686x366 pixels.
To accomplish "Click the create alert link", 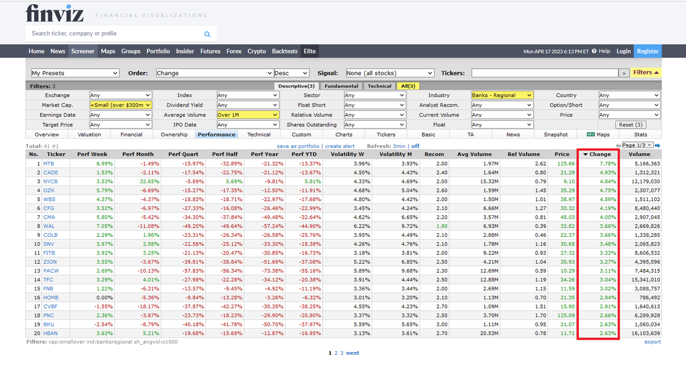I will pyautogui.click(x=340, y=146).
